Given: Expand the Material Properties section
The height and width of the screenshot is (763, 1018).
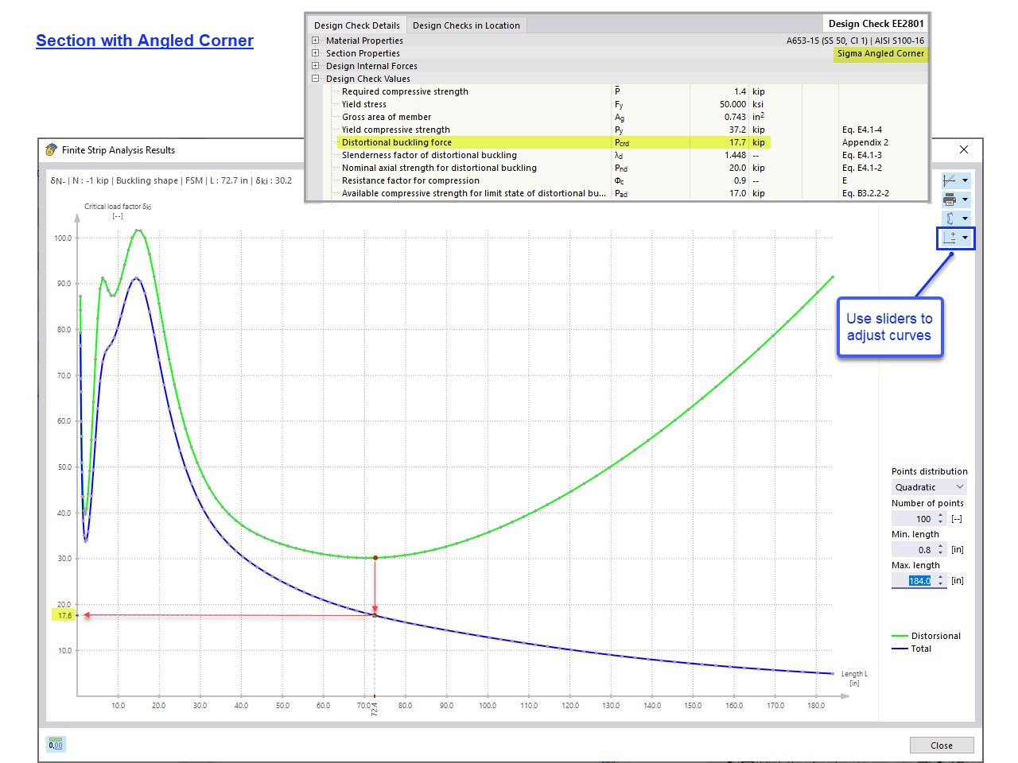Looking at the screenshot, I should (x=315, y=40).
